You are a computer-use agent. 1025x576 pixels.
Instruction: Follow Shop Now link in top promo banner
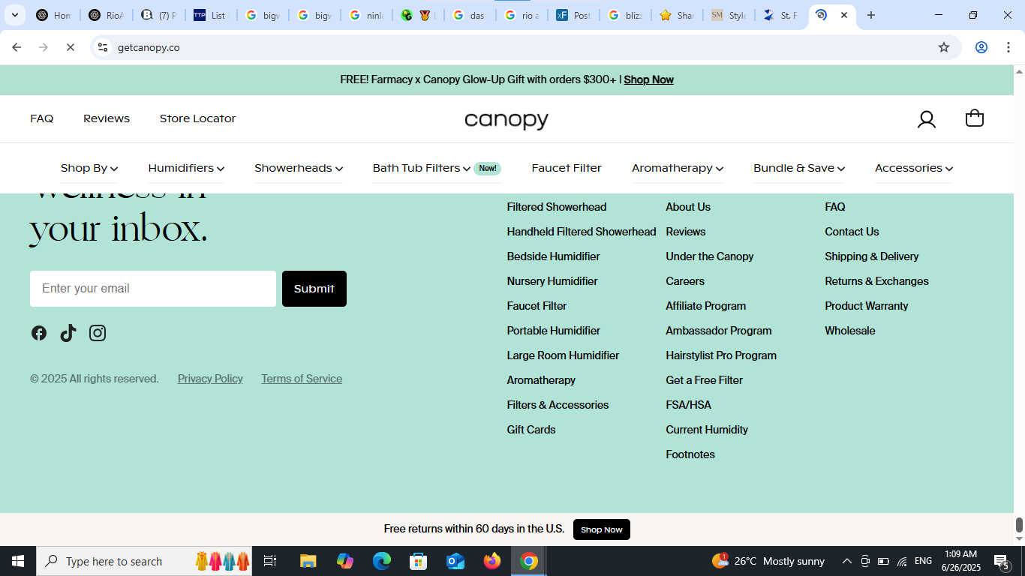(649, 79)
